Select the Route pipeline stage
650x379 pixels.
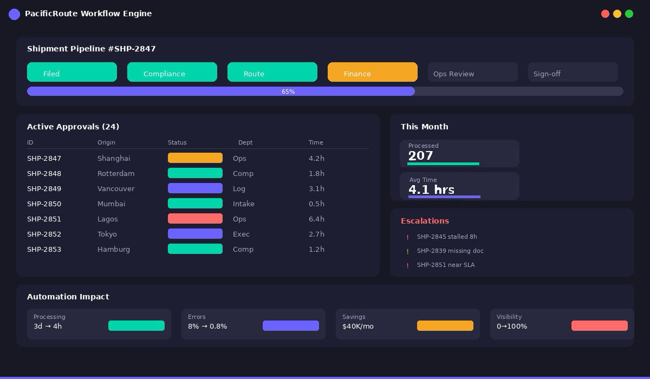click(x=272, y=72)
